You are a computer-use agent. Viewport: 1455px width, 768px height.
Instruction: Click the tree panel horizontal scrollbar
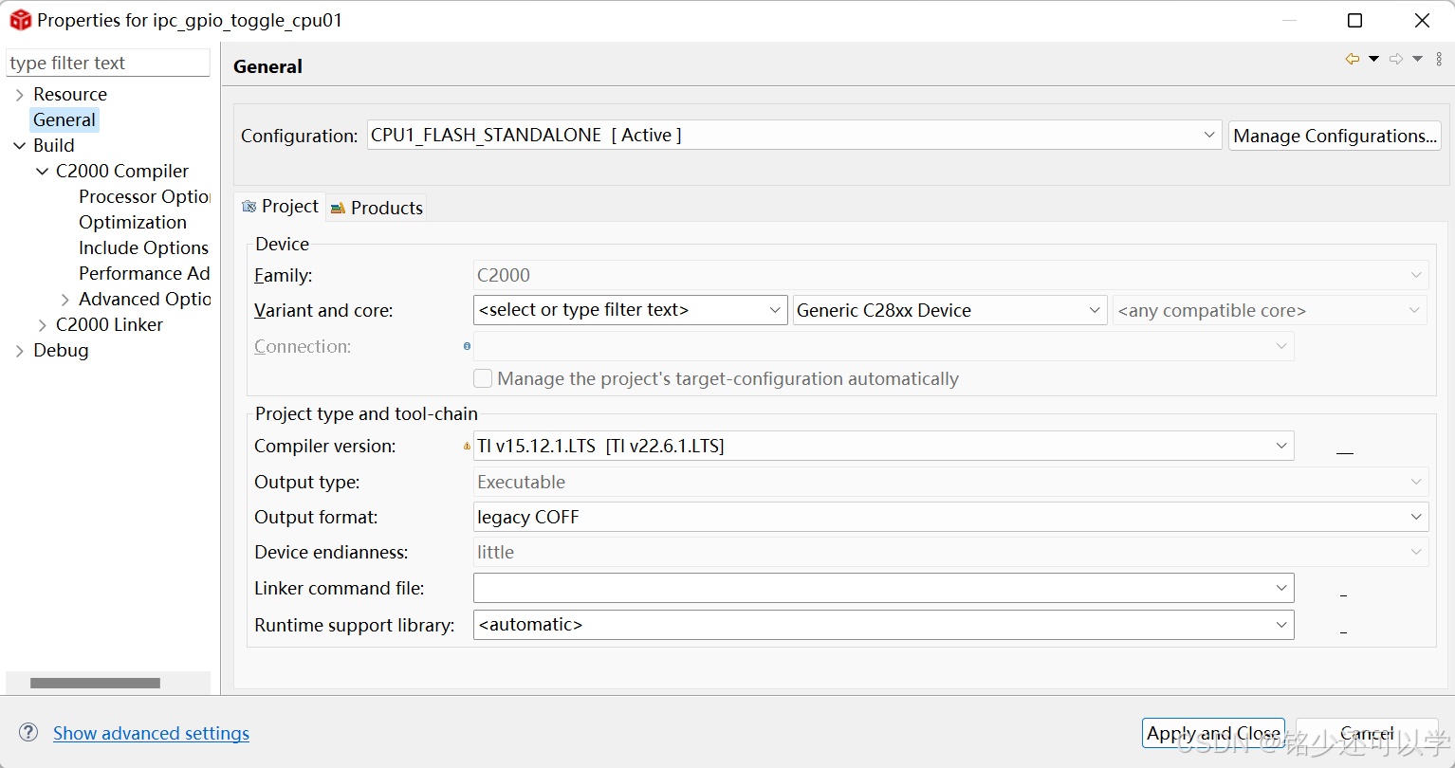click(x=95, y=683)
